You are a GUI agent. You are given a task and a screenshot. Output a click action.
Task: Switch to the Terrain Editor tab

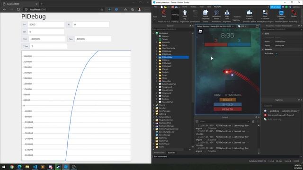(x=159, y=153)
